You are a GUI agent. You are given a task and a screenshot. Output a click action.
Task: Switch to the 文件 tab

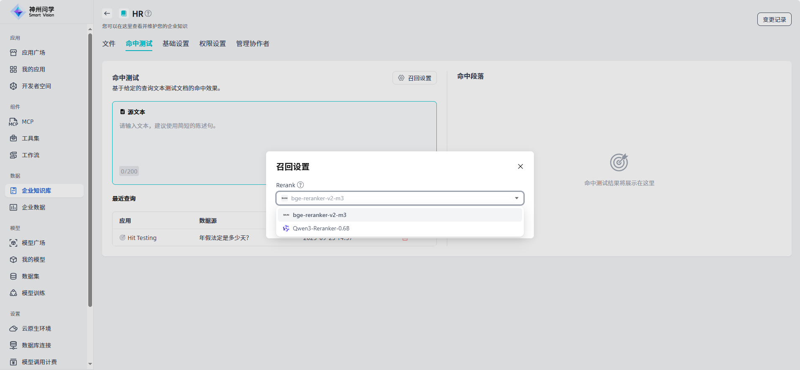[109, 43]
